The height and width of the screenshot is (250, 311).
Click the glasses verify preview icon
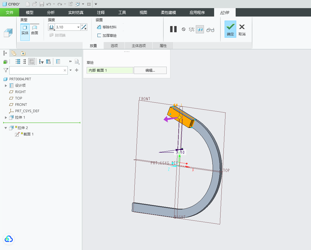click(210, 30)
